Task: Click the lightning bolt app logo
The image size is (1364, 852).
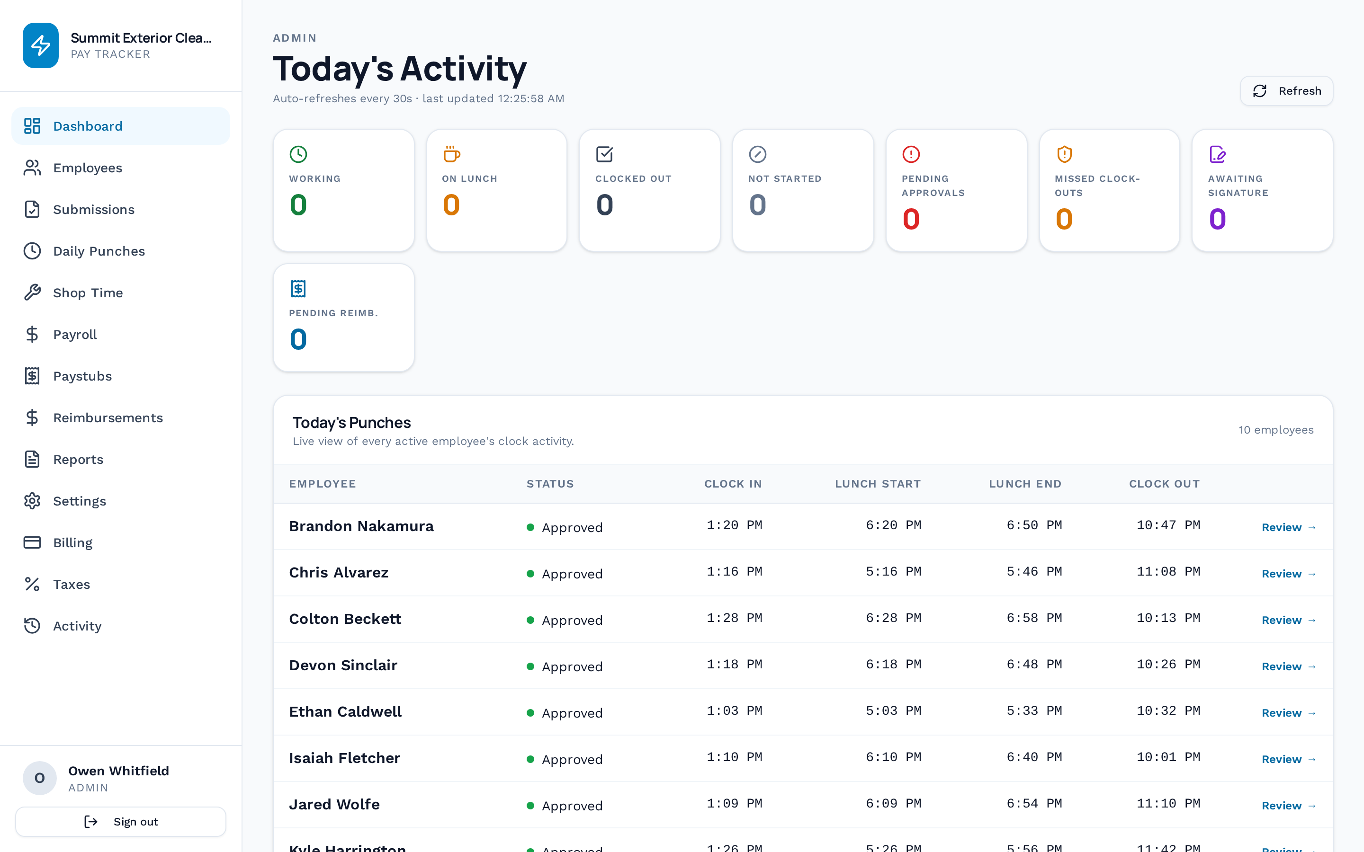Action: pyautogui.click(x=41, y=45)
